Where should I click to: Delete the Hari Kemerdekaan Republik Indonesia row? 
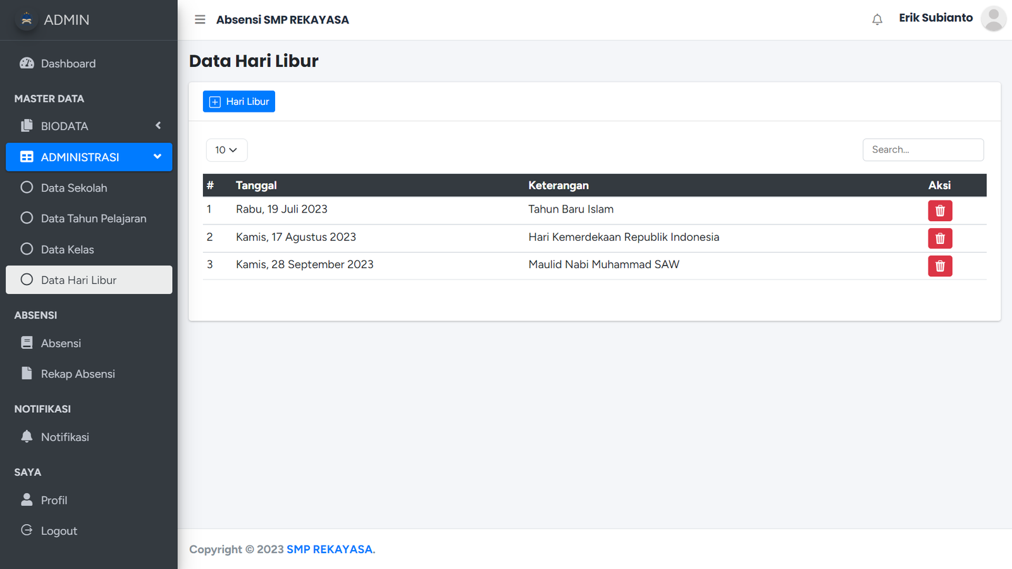[940, 238]
